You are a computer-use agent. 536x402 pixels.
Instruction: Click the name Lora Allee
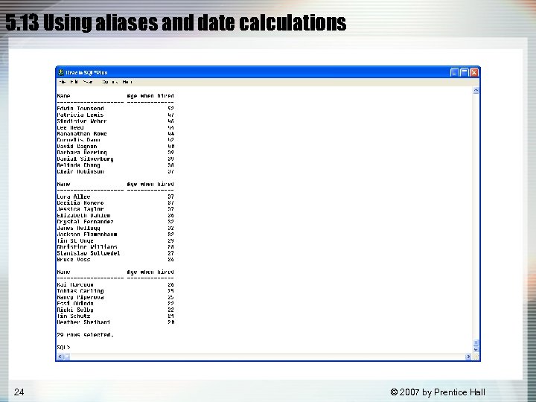(x=74, y=197)
